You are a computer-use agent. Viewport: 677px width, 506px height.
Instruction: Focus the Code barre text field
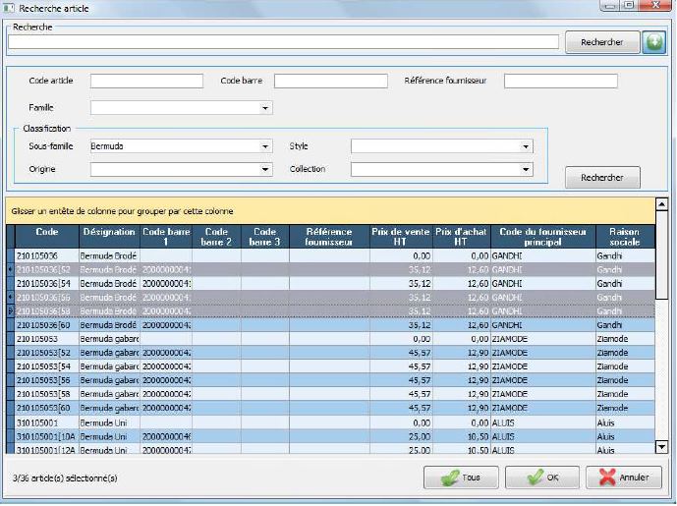pos(330,81)
